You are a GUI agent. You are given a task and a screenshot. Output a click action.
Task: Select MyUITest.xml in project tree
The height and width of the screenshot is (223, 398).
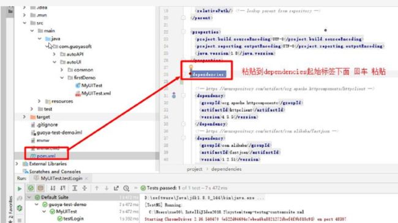click(x=93, y=93)
